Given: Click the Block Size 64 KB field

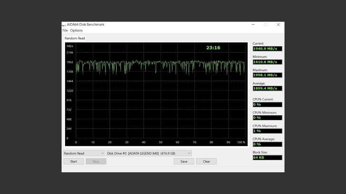Looking at the screenshot, I should [267, 157].
